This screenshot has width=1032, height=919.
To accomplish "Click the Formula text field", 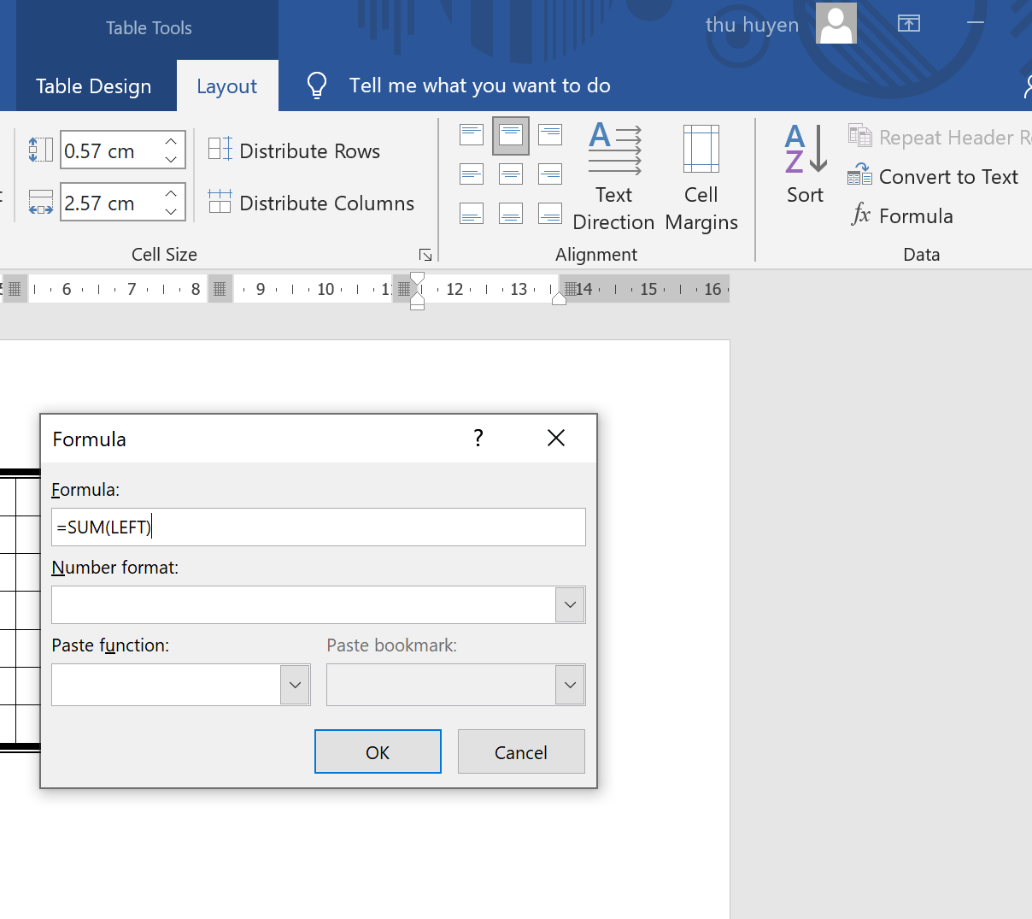I will tap(319, 527).
